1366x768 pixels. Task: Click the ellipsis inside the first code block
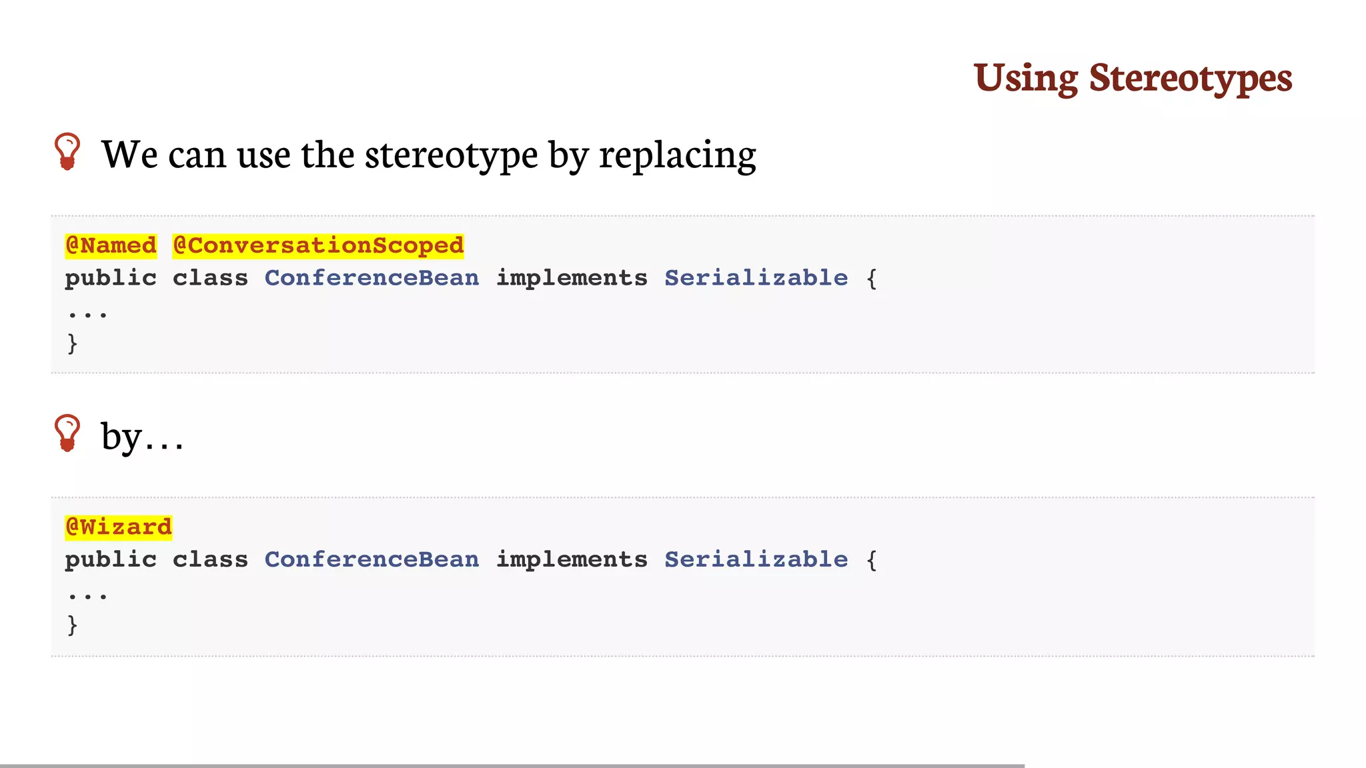click(87, 314)
